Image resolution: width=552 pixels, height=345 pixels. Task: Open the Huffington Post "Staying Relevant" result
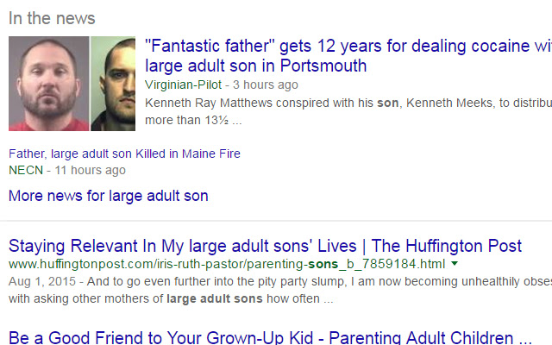tap(265, 246)
